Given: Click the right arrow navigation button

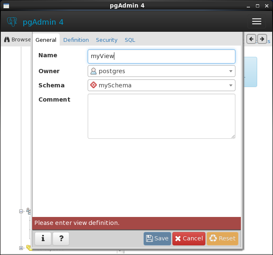Looking at the screenshot, I should click(262, 39).
